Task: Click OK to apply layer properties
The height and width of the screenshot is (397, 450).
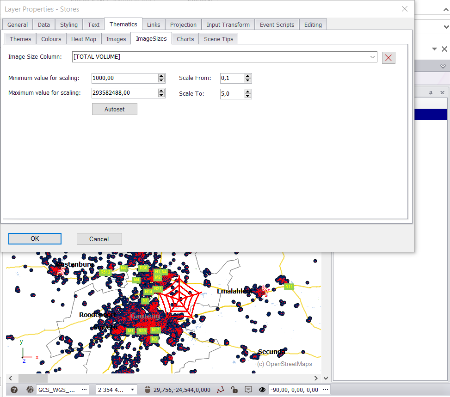Action: tap(35, 238)
